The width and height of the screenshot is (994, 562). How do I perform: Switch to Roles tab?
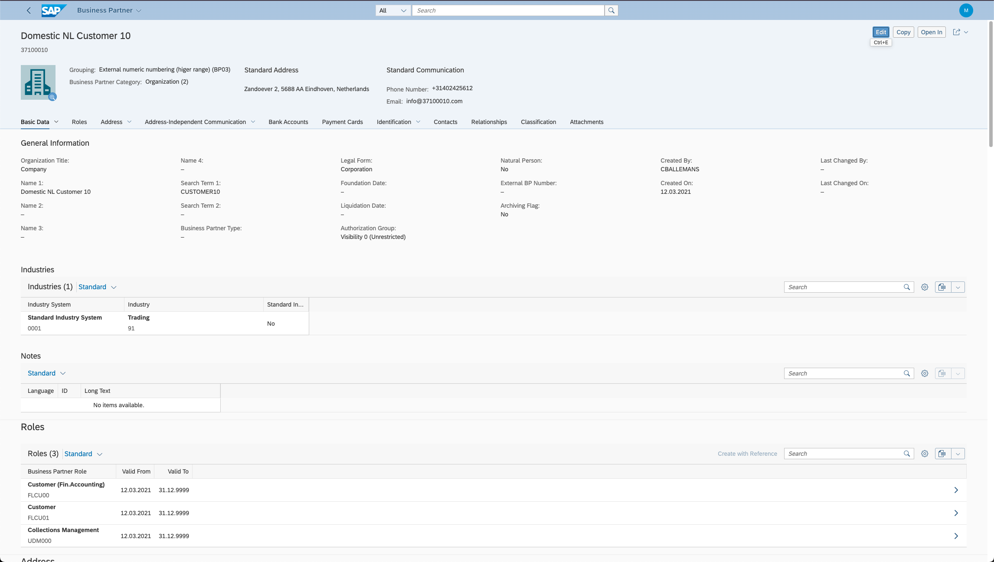point(79,122)
